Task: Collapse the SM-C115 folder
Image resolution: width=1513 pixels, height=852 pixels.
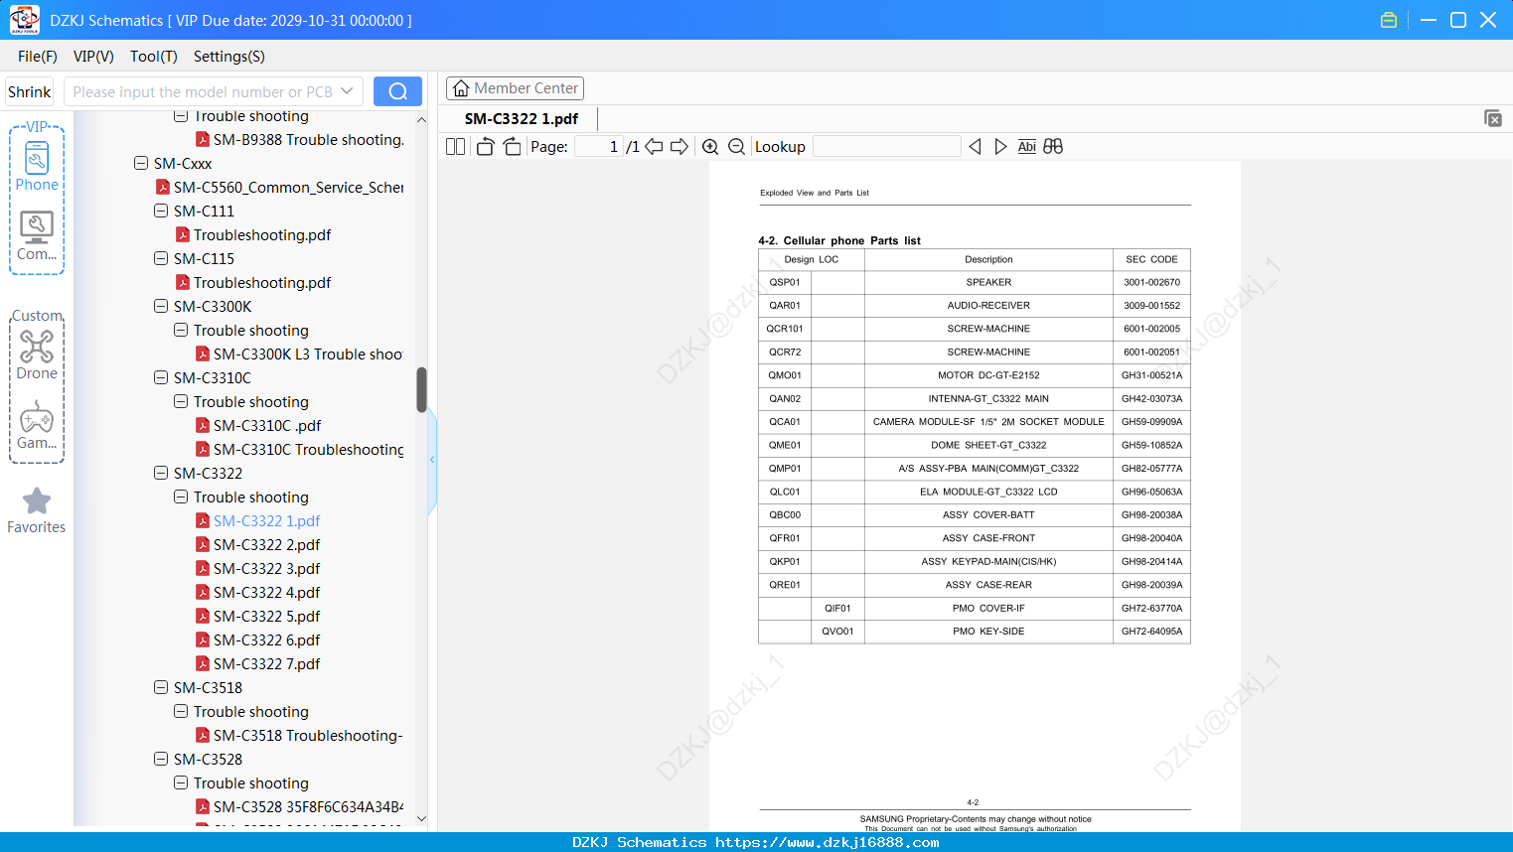Action: pos(161,259)
